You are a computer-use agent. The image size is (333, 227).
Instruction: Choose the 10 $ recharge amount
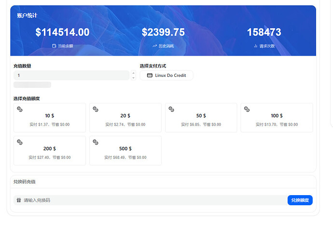[x=50, y=117]
